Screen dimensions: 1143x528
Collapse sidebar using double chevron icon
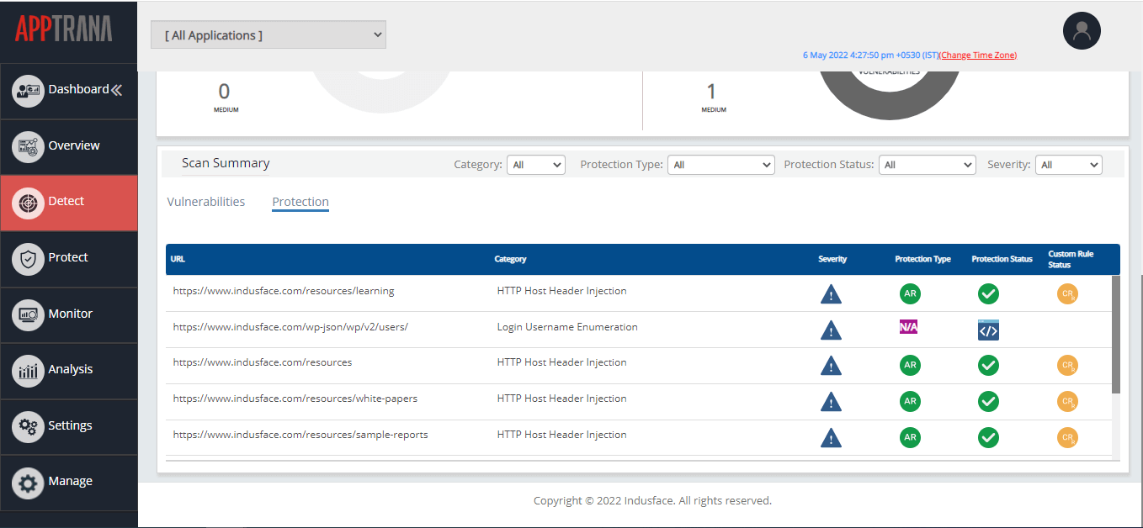[116, 90]
